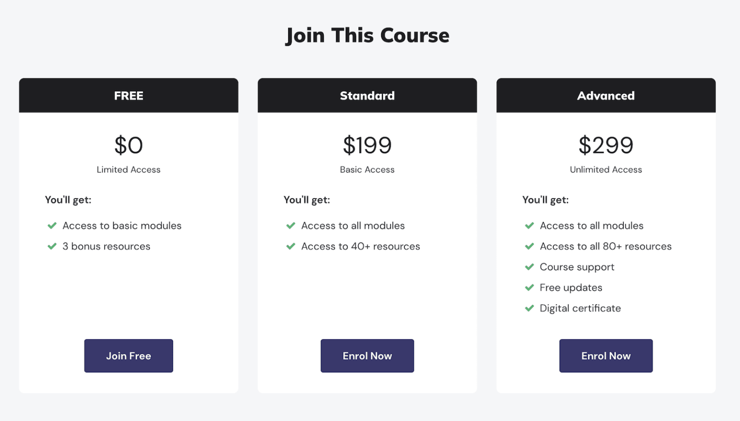This screenshot has height=421, width=740.
Task: Click the Join This Course heading
Action: [367, 35]
